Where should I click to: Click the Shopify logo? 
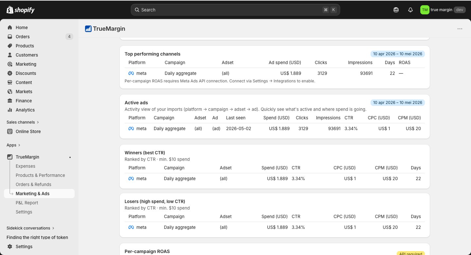pyautogui.click(x=20, y=10)
